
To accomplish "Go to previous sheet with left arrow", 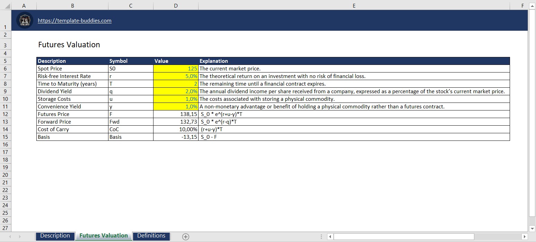I will coord(10,237).
